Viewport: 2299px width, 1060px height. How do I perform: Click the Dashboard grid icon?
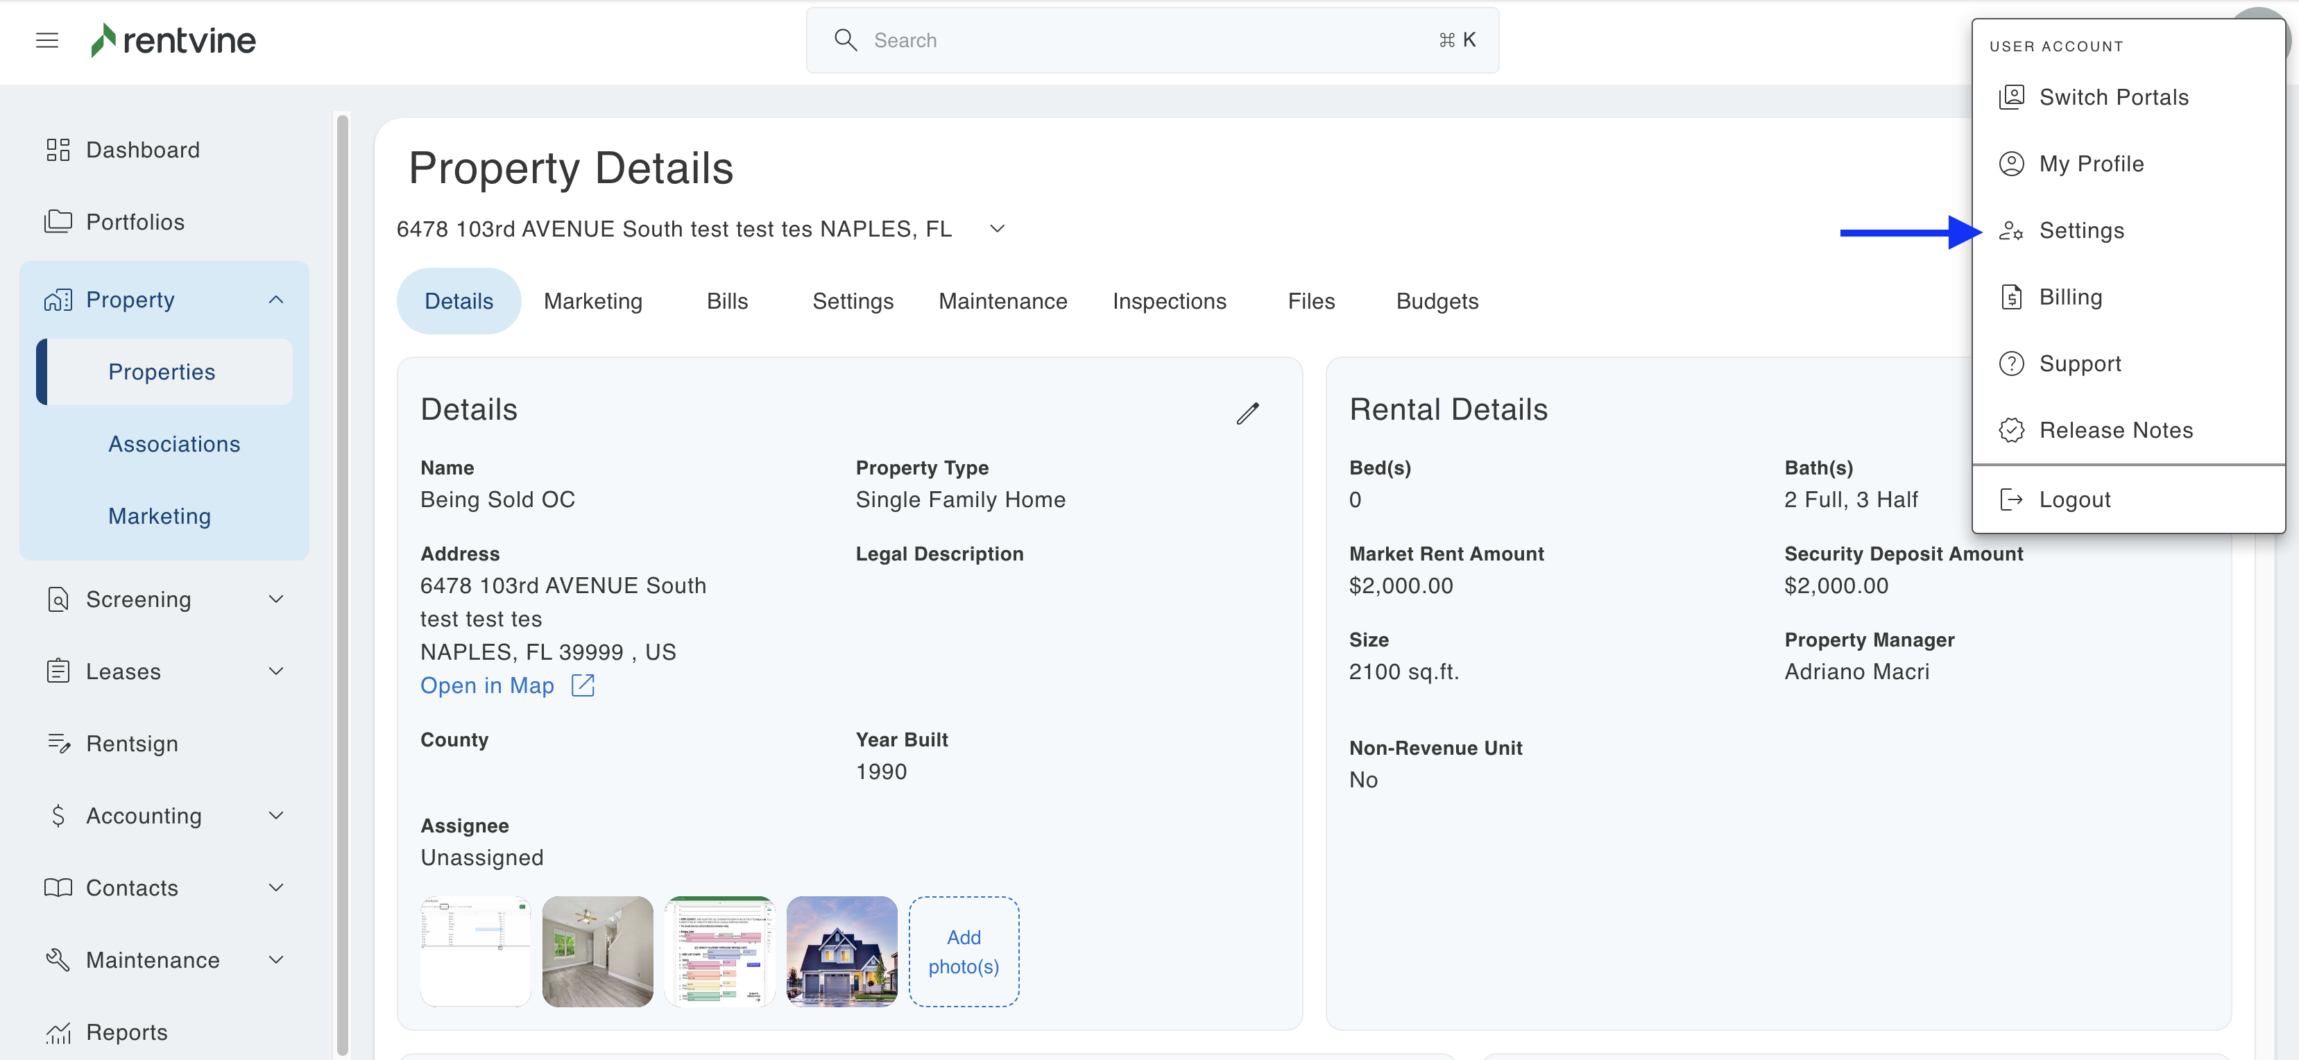click(58, 150)
